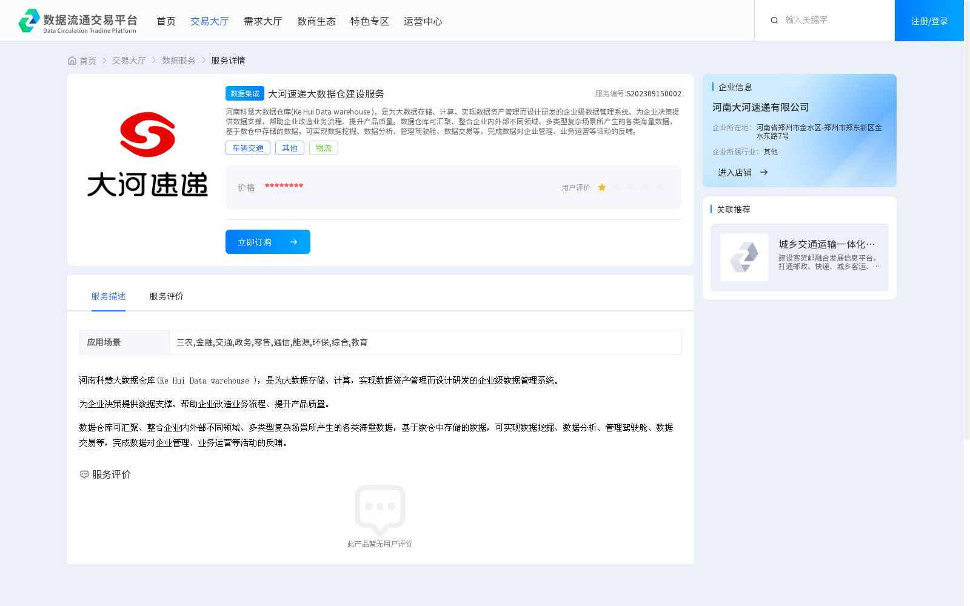Click the 立即订购 button
Viewport: 970px width, 606px height.
[x=268, y=242]
